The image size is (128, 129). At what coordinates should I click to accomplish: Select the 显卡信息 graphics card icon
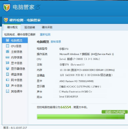click(7, 63)
